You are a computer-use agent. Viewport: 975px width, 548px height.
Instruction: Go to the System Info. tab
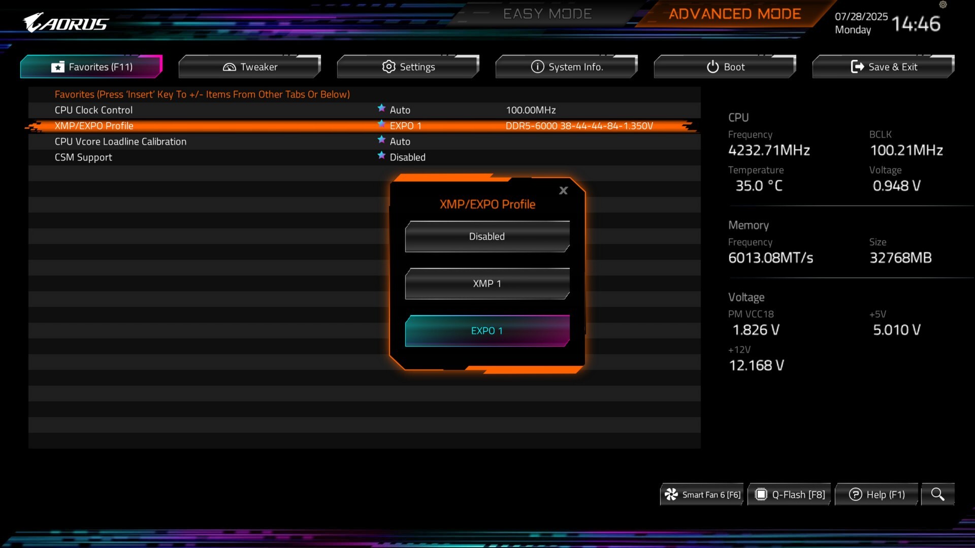(567, 66)
